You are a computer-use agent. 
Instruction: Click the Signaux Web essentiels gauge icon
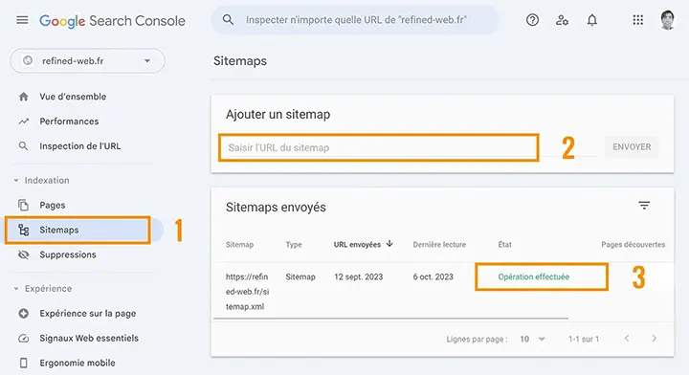(24, 338)
